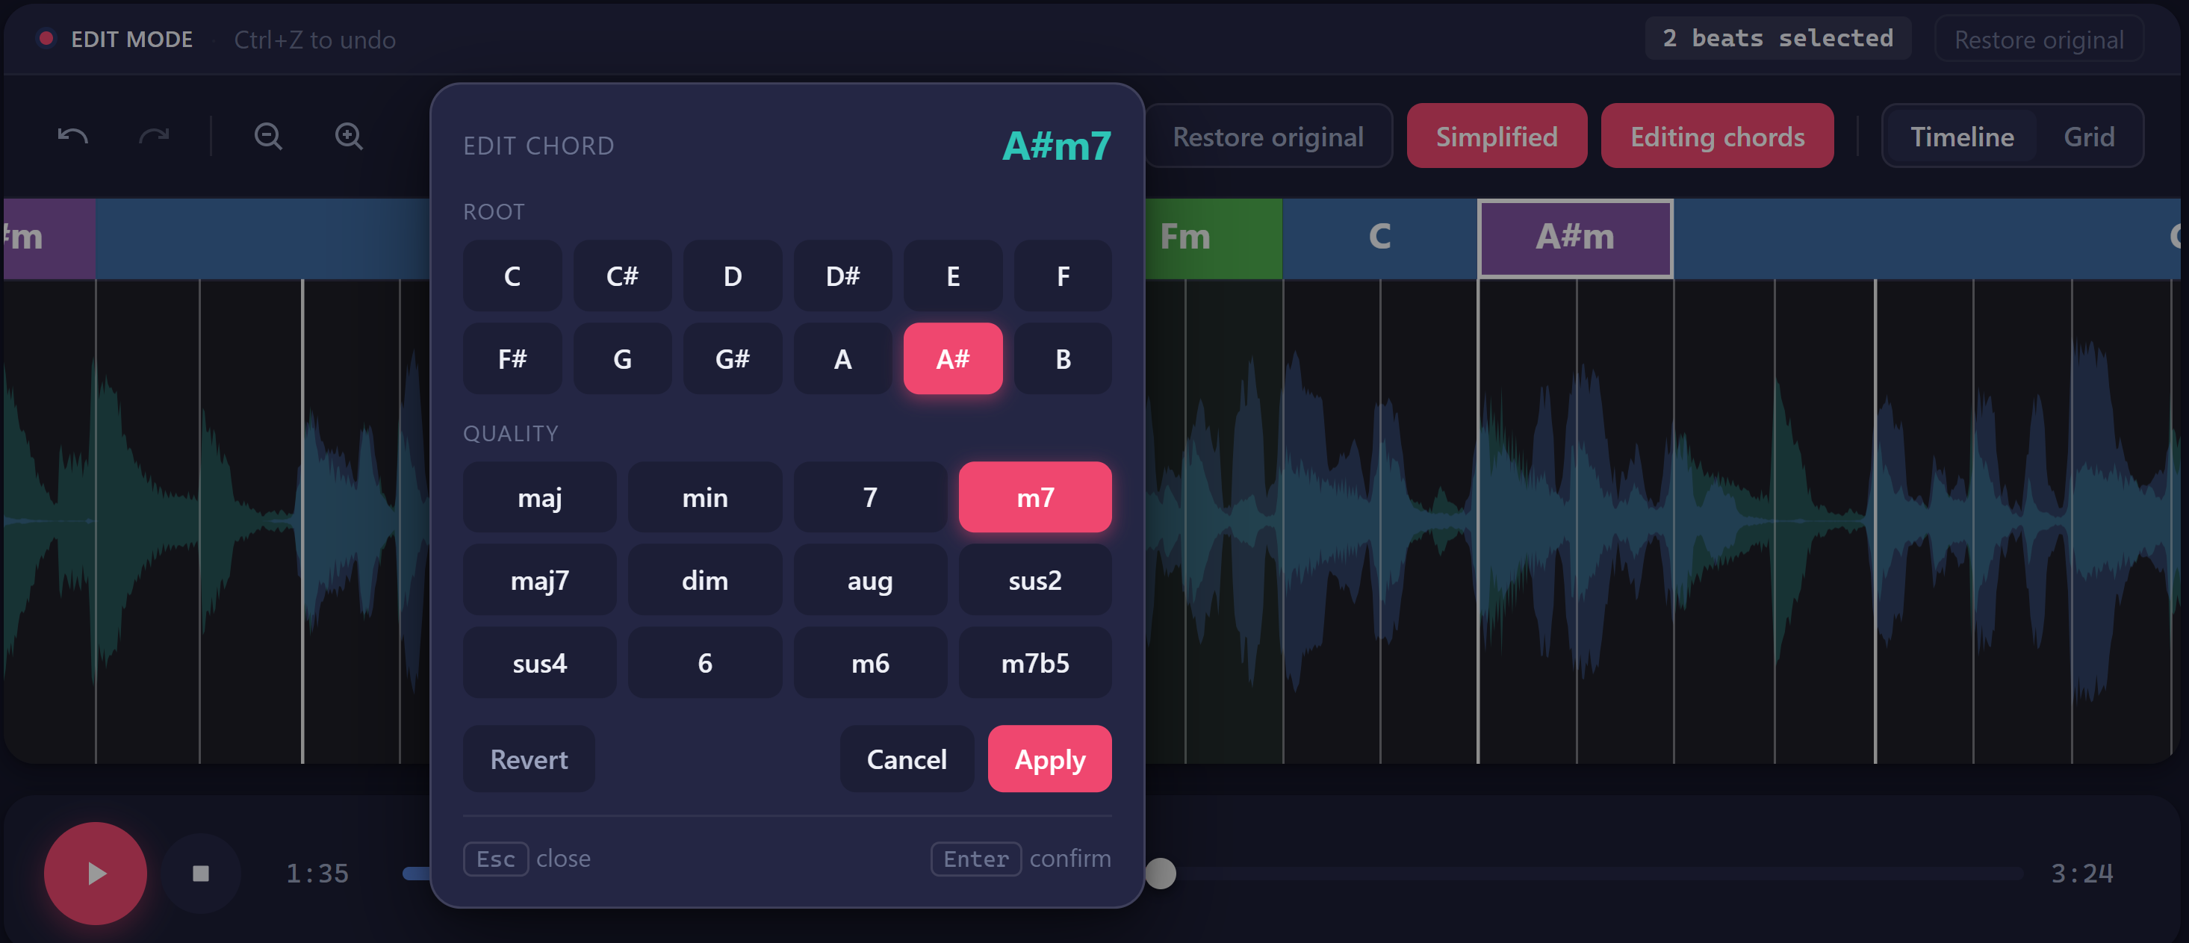Choose the highlighted A# root
The height and width of the screenshot is (943, 2189).
(x=952, y=358)
